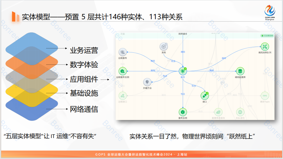
Task: Select the central 服务 node icon
Action: (x=183, y=71)
